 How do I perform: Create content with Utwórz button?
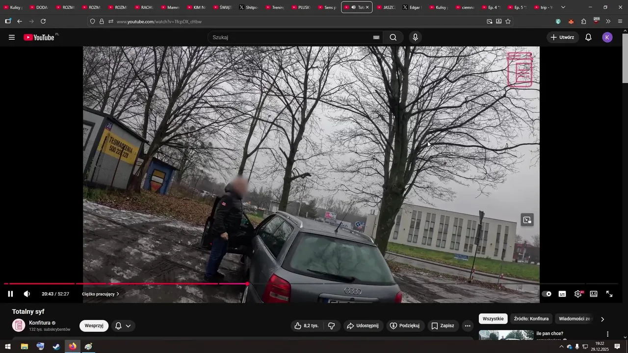click(562, 37)
